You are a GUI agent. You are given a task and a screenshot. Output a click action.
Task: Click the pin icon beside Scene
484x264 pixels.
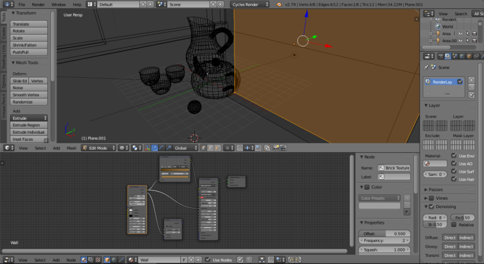tap(426, 67)
